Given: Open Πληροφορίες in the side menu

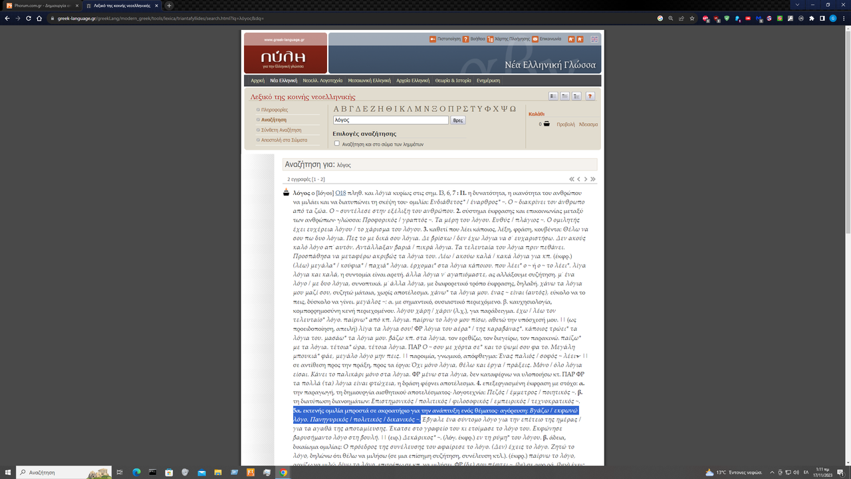Looking at the screenshot, I should point(275,110).
